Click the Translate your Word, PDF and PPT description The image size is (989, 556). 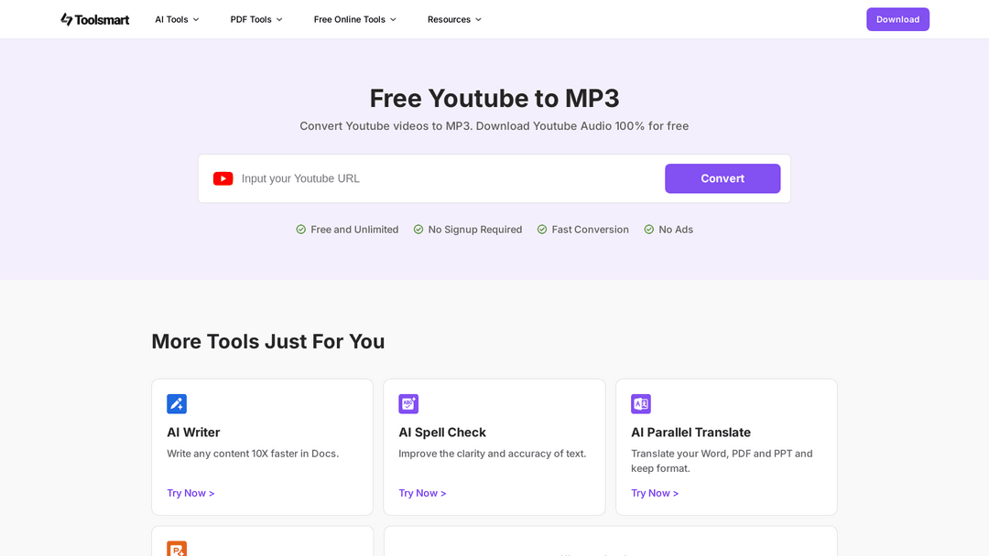click(x=722, y=461)
